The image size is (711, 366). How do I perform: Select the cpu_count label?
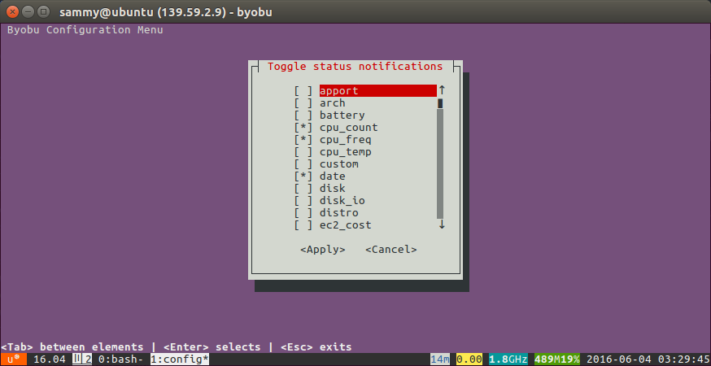tap(349, 128)
